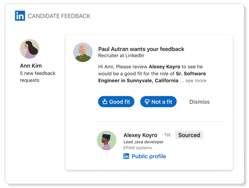Click the thumbs-up icon on Good fit
Image resolution: width=249 pixels, height=188 pixels.
(105, 102)
